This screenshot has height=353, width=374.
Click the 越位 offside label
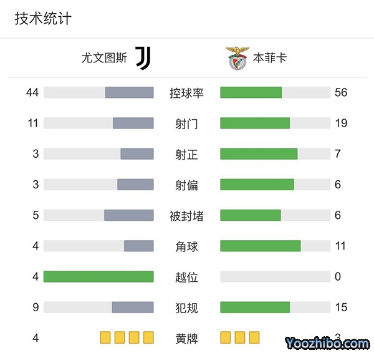186,276
